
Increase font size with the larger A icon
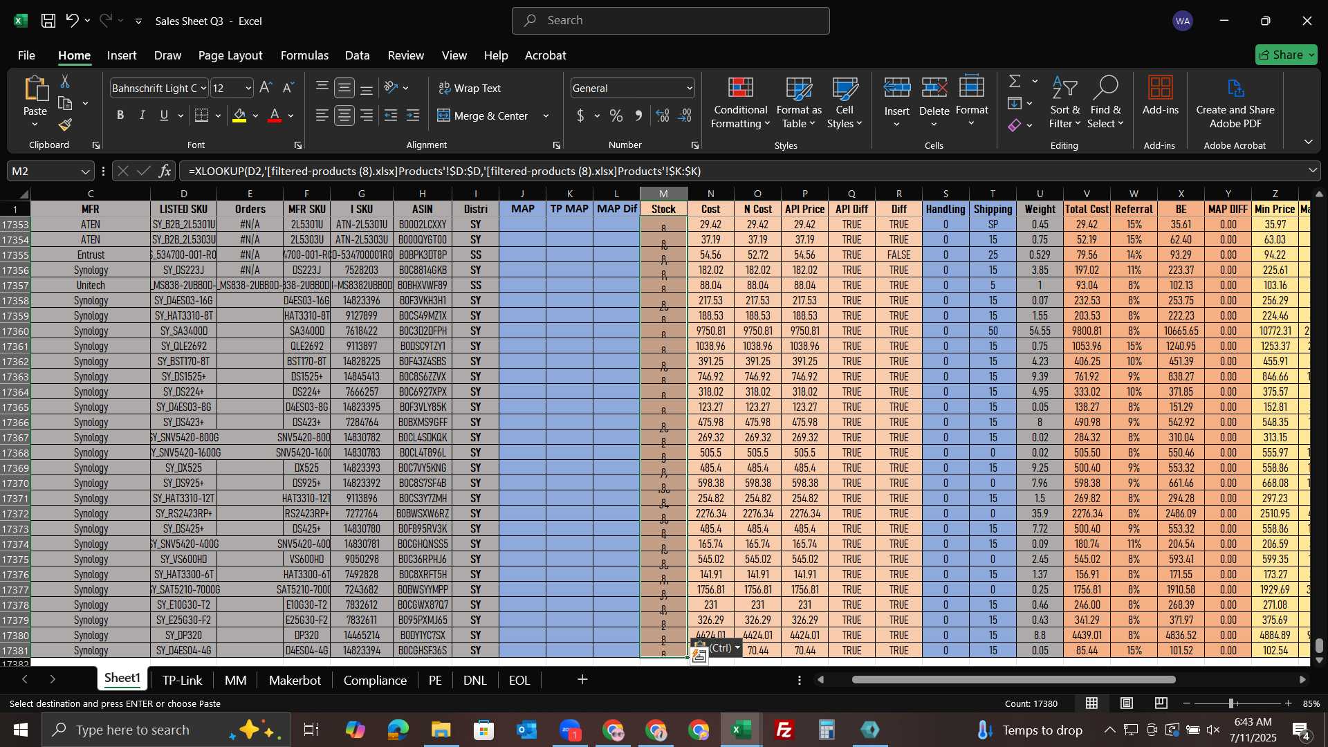(266, 88)
